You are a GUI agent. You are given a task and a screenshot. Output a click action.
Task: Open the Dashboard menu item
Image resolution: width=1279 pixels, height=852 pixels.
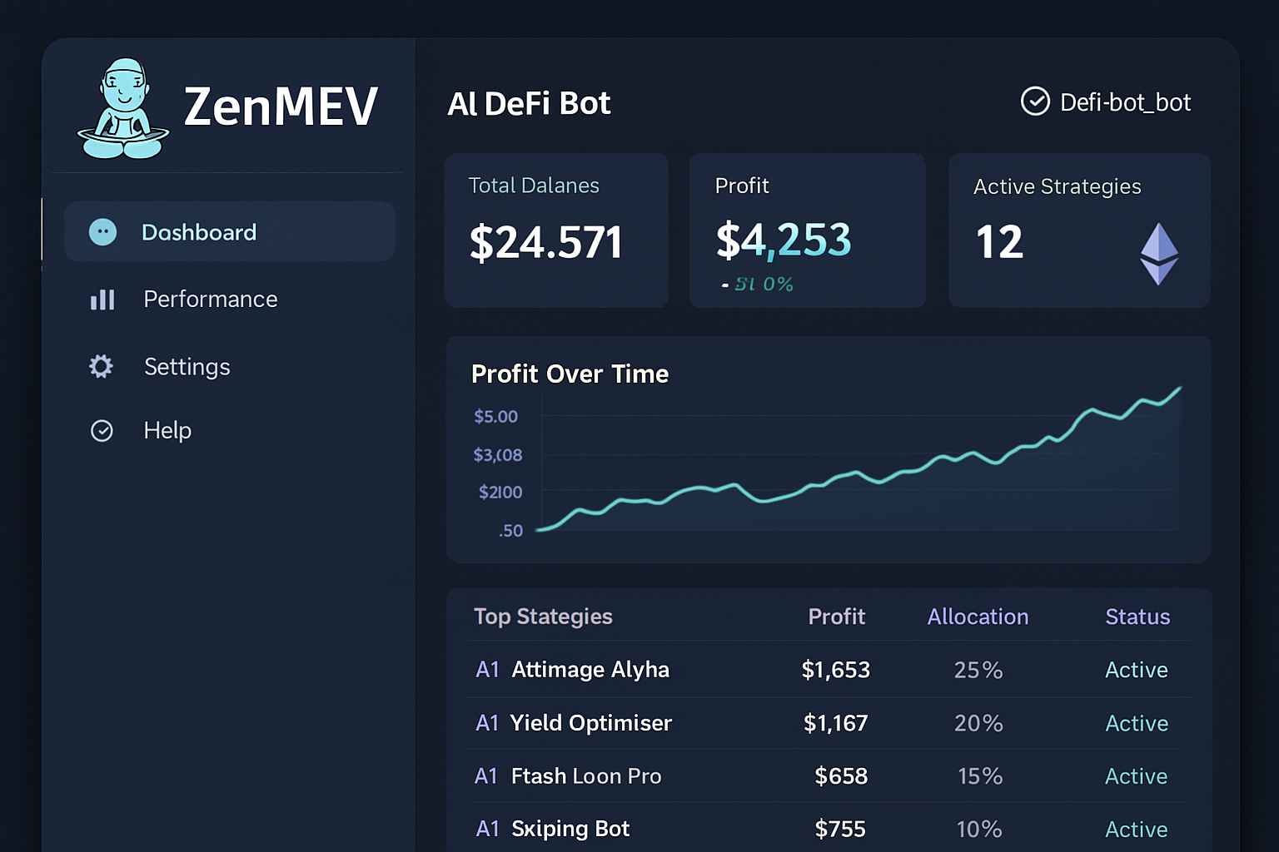(200, 231)
